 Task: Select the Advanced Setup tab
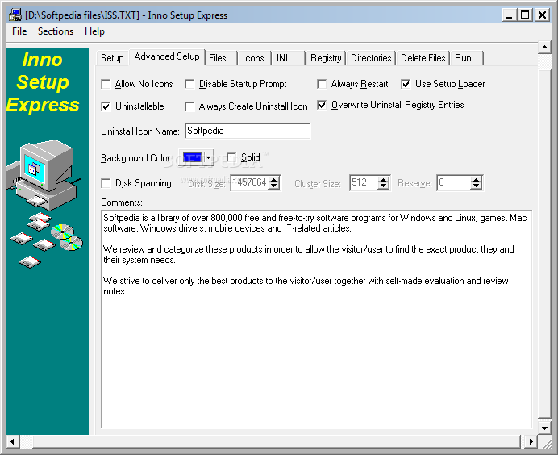(167, 56)
